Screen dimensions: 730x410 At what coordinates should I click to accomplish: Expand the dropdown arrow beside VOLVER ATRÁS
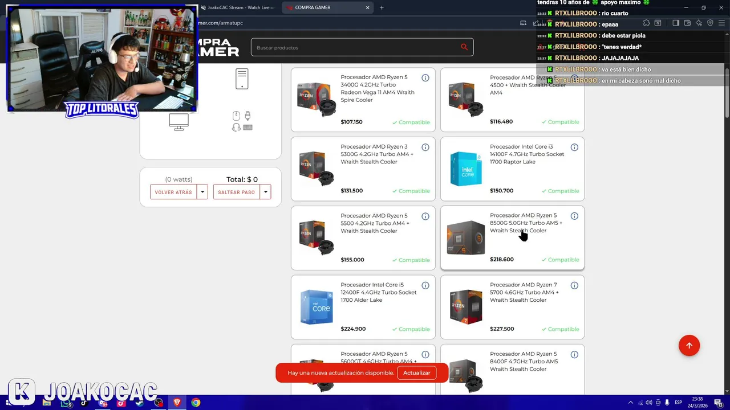pos(202,192)
